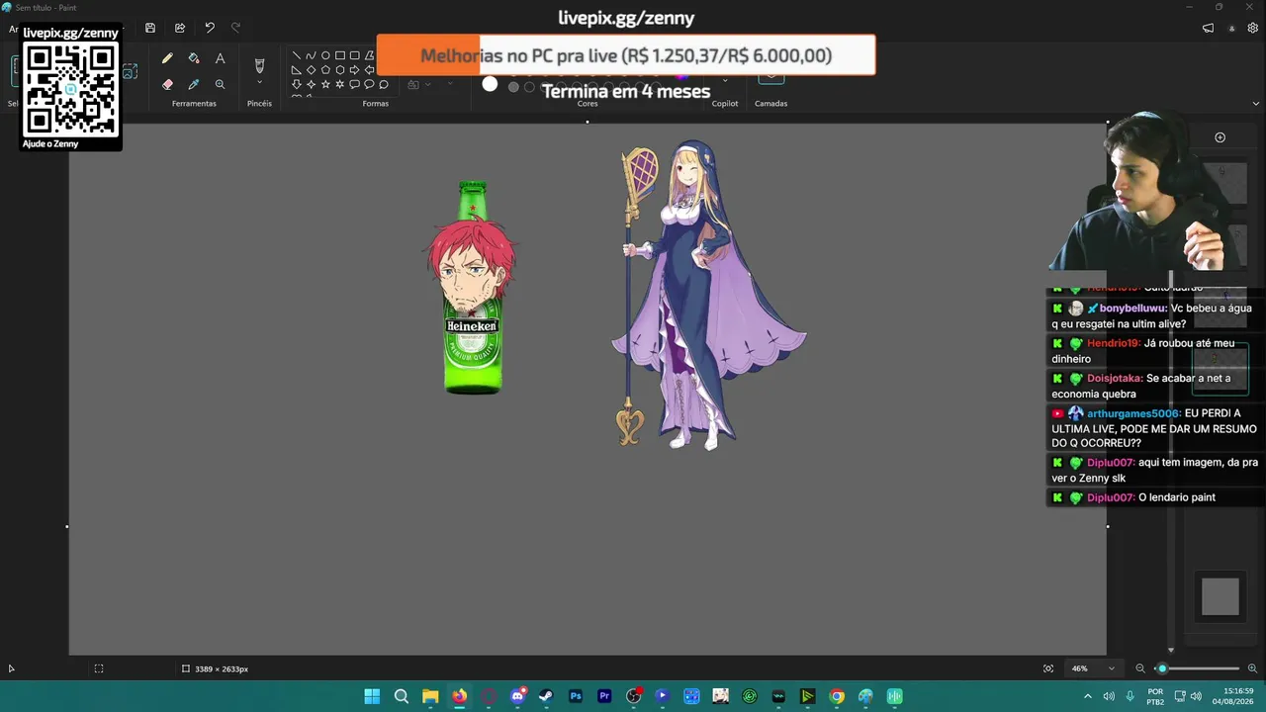This screenshot has height=712, width=1266.
Task: Click the Save icon in title bar
Action: tap(150, 28)
